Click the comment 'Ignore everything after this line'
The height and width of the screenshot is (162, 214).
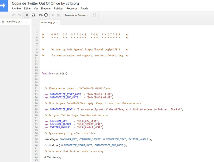pos(70,133)
